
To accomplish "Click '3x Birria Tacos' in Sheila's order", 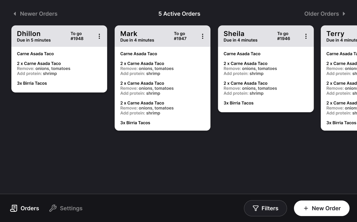I will [238, 103].
